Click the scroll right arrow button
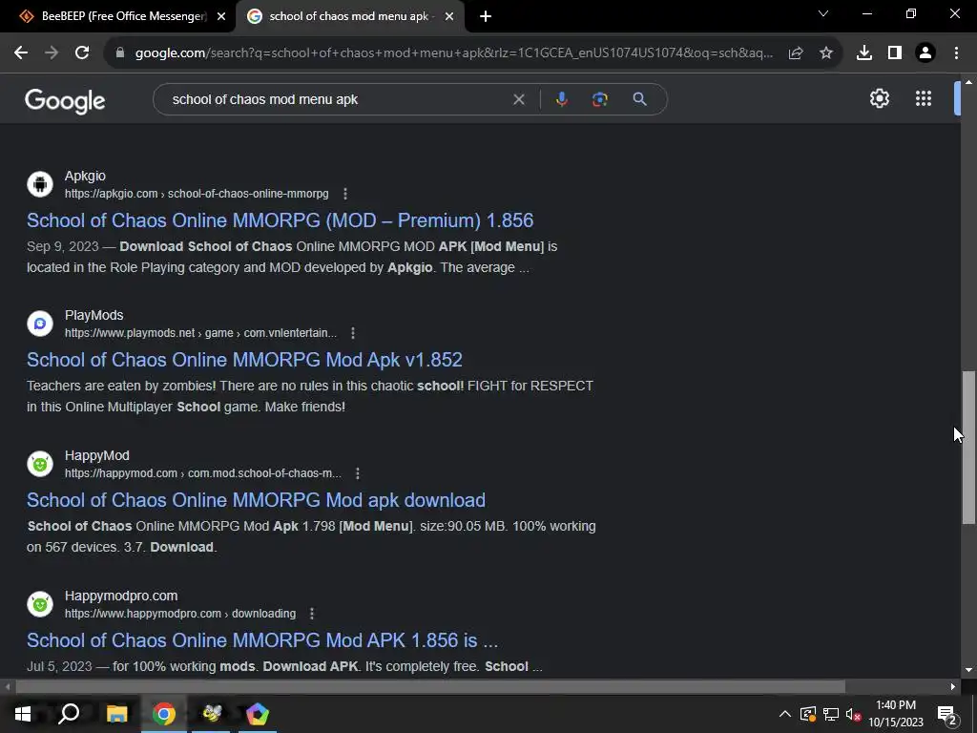Image resolution: width=977 pixels, height=733 pixels. point(953,687)
